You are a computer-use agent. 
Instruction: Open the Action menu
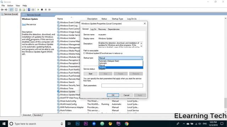point(10,6)
